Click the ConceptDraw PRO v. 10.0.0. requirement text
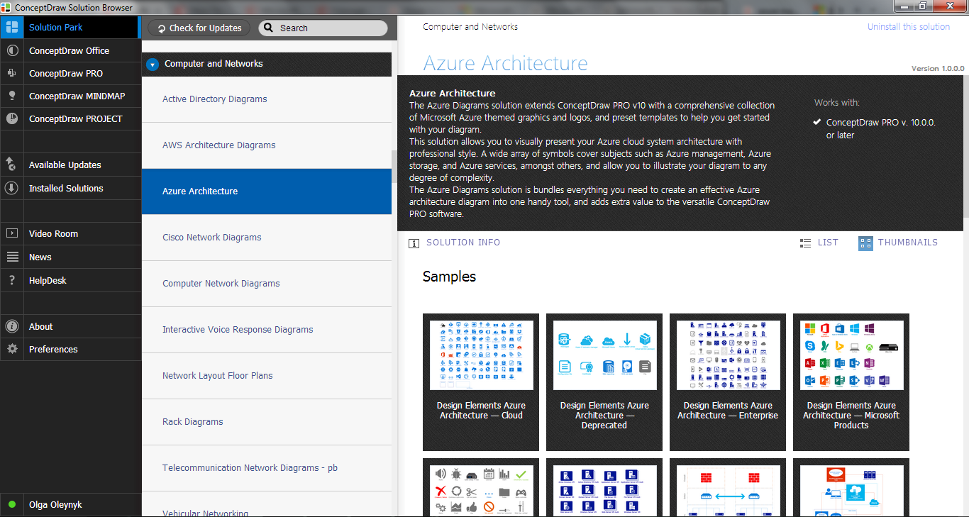The image size is (969, 517). 881,128
